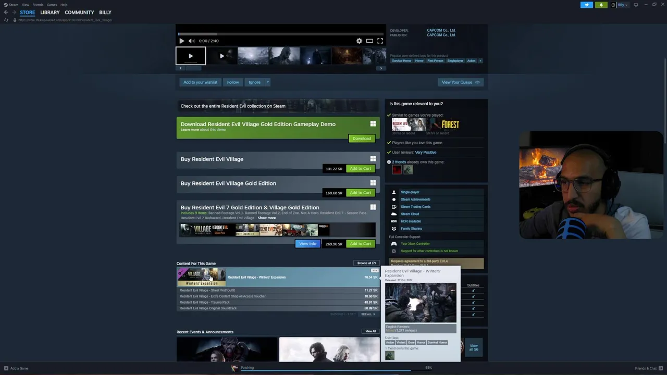Open Extra Content Shop All Access Voucher

pyautogui.click(x=278, y=296)
